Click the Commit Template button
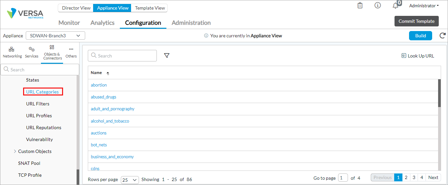Image resolution: width=448 pixels, height=185 pixels. click(x=417, y=21)
